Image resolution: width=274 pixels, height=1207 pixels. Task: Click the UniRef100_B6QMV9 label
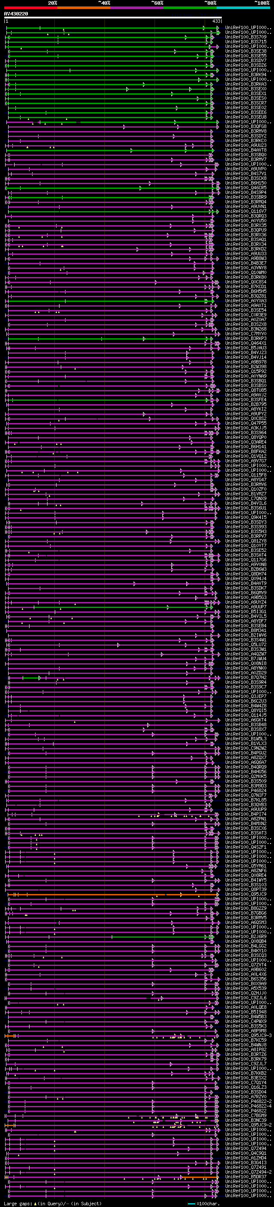(x=246, y=592)
